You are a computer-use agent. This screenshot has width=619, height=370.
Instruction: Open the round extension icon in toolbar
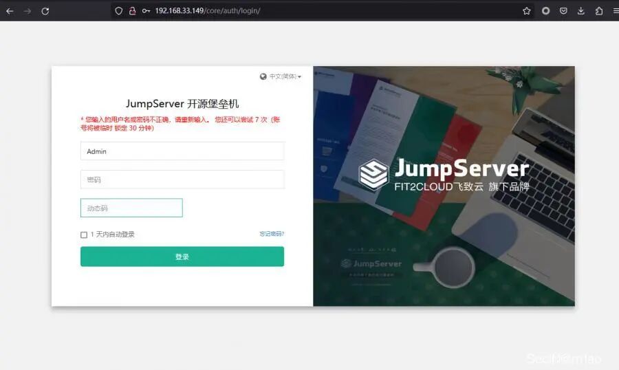[545, 11]
